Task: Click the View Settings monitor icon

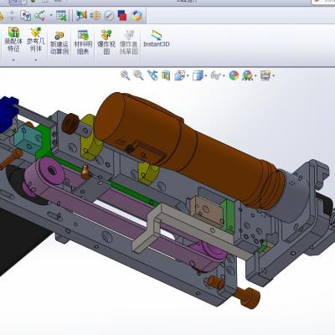Action: tap(265, 75)
